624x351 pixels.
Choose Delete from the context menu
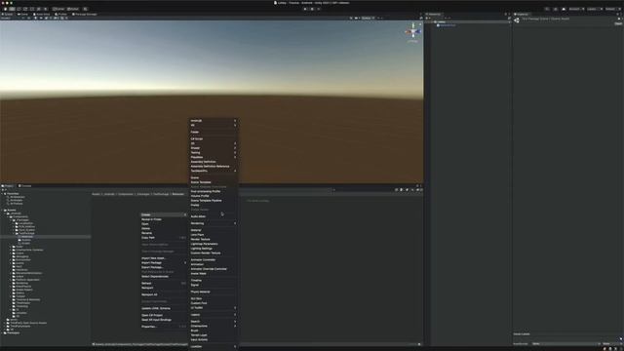pyautogui.click(x=163, y=228)
